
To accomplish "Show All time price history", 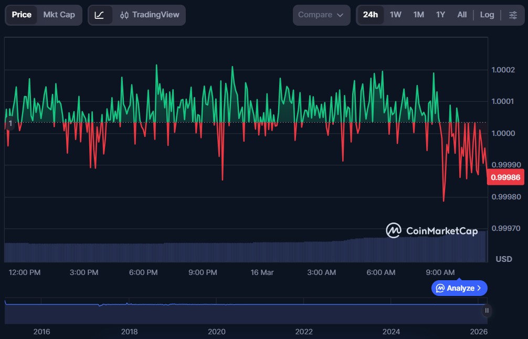I will click(462, 15).
